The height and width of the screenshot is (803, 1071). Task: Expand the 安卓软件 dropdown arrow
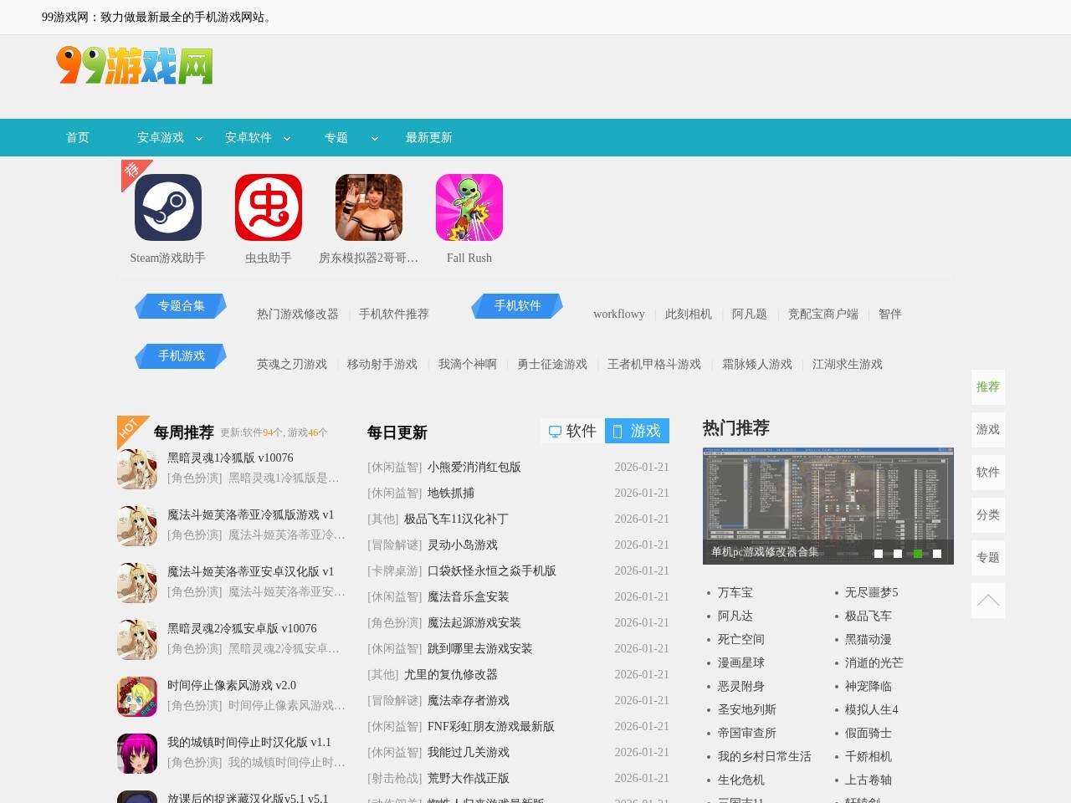pos(287,139)
